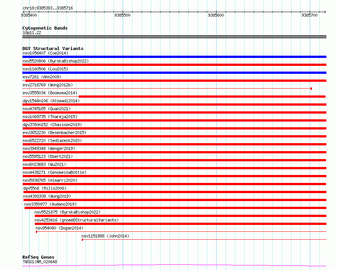Click nsv6023683 (Wu2021) variant label

(x=44, y=164)
